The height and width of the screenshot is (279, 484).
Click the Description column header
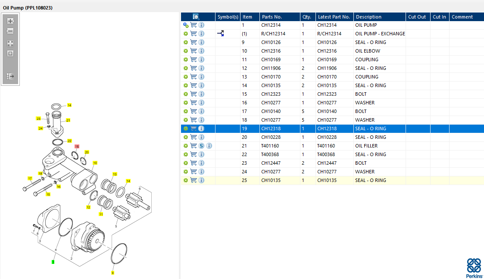368,17
